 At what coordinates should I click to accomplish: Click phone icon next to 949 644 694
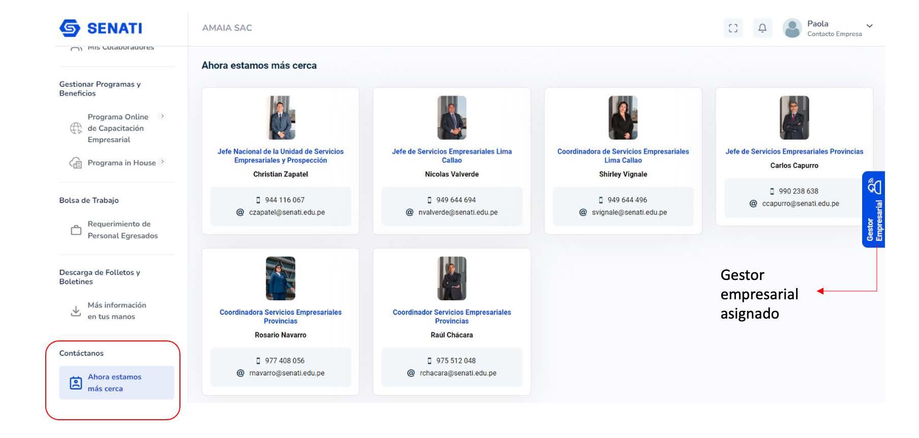(430, 200)
